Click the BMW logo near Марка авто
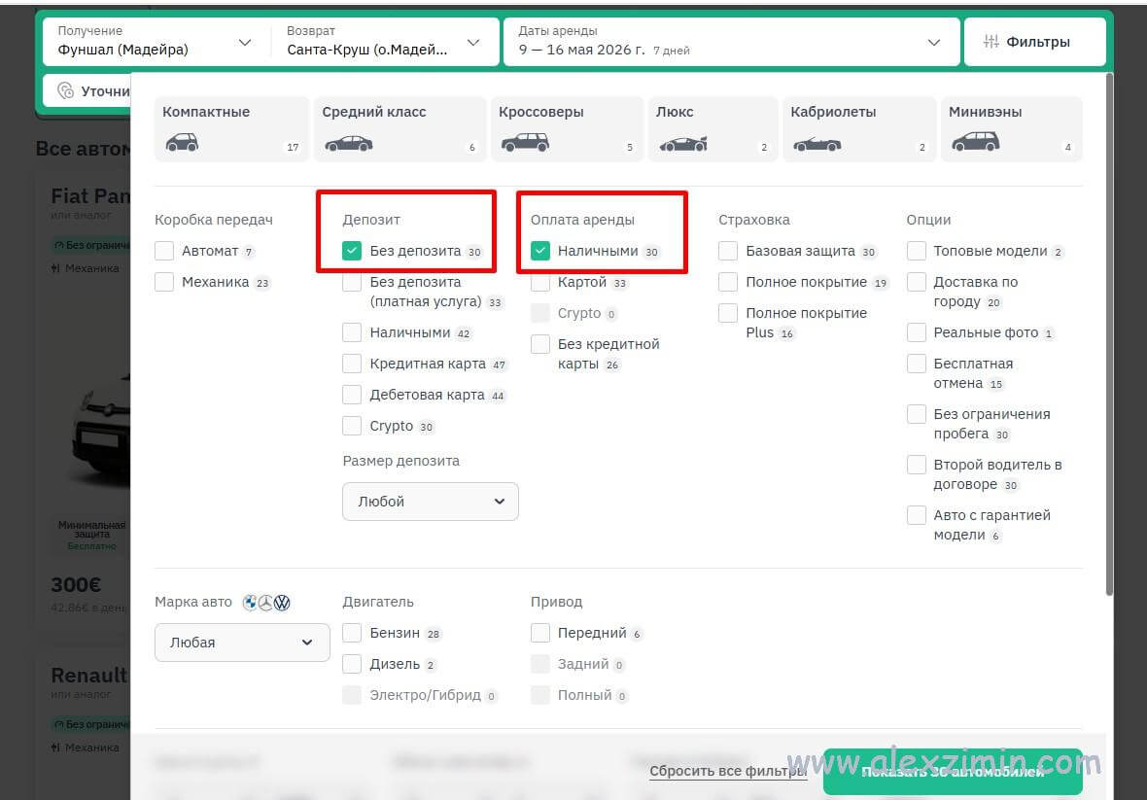The image size is (1147, 800). [250, 603]
